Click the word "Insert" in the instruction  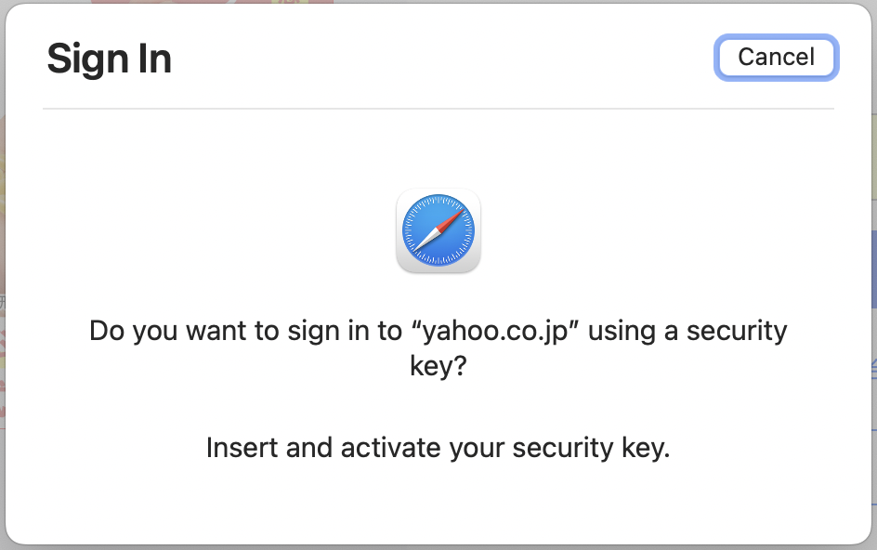(242, 448)
